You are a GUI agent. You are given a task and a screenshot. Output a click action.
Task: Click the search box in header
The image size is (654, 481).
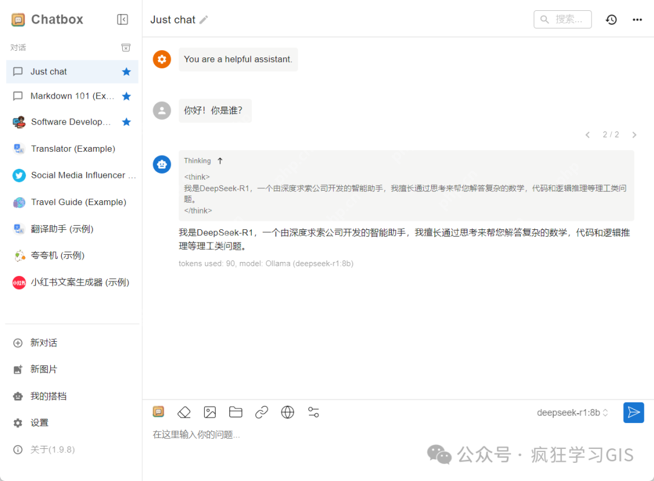point(562,19)
